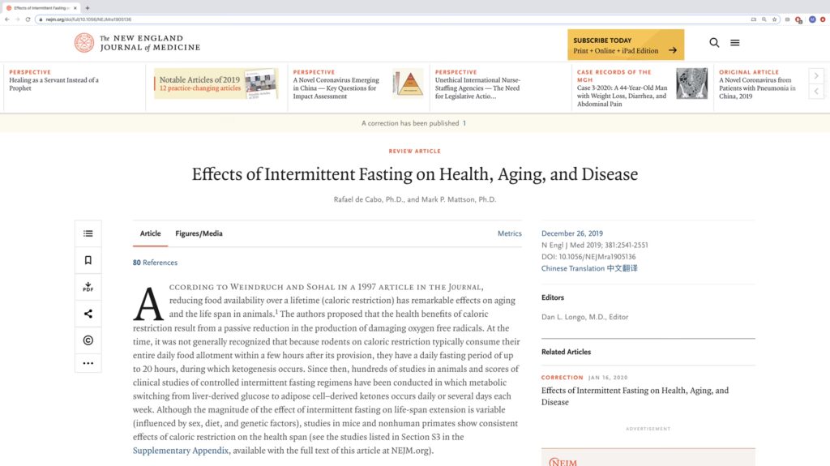The height and width of the screenshot is (466, 830).
Task: Click the Notable Articles of 2019 banner
Action: click(216, 83)
